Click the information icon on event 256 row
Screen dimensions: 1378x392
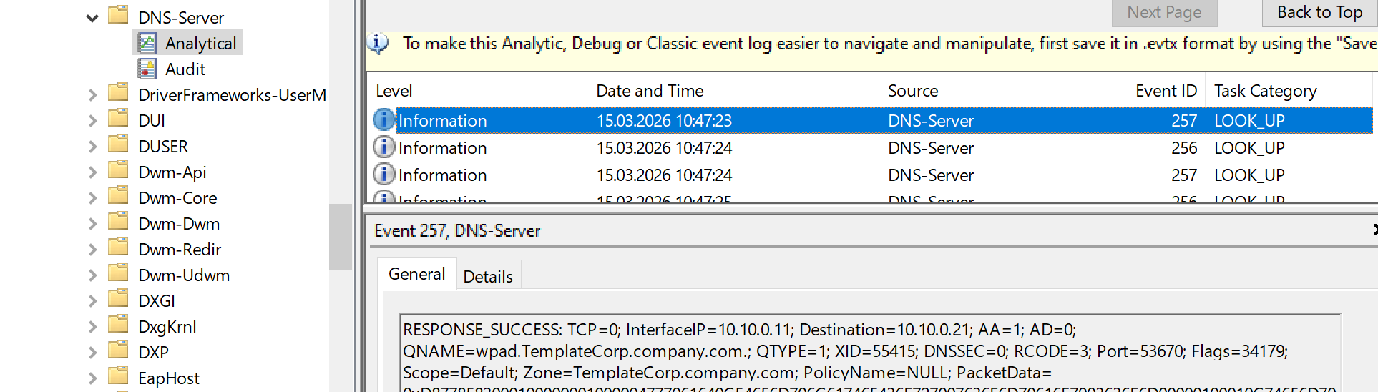(x=384, y=147)
